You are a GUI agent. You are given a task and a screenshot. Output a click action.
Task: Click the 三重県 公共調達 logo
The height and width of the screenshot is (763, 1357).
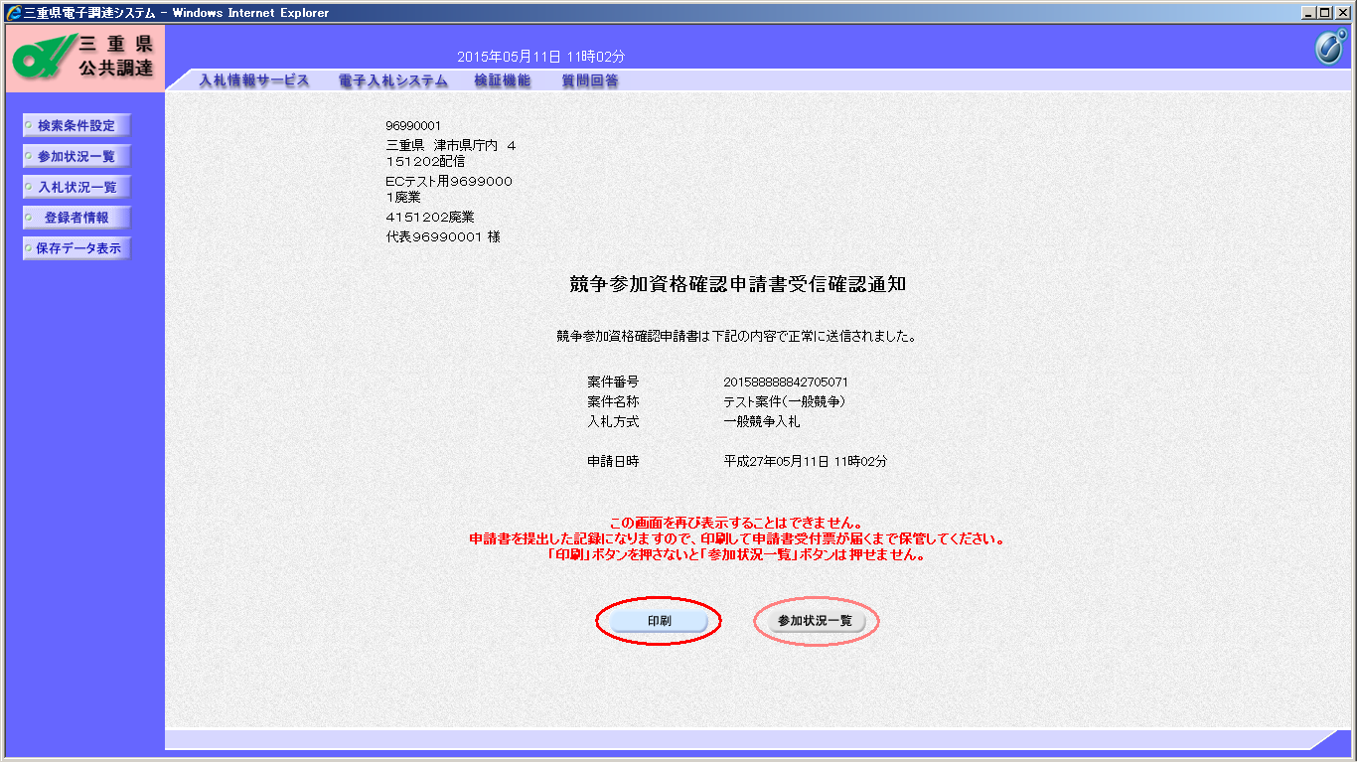(84, 59)
